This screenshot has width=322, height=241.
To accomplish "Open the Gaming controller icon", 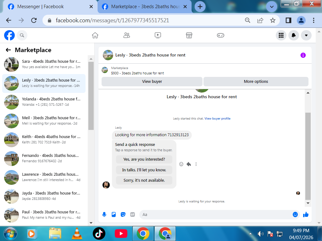I will click(220, 35).
